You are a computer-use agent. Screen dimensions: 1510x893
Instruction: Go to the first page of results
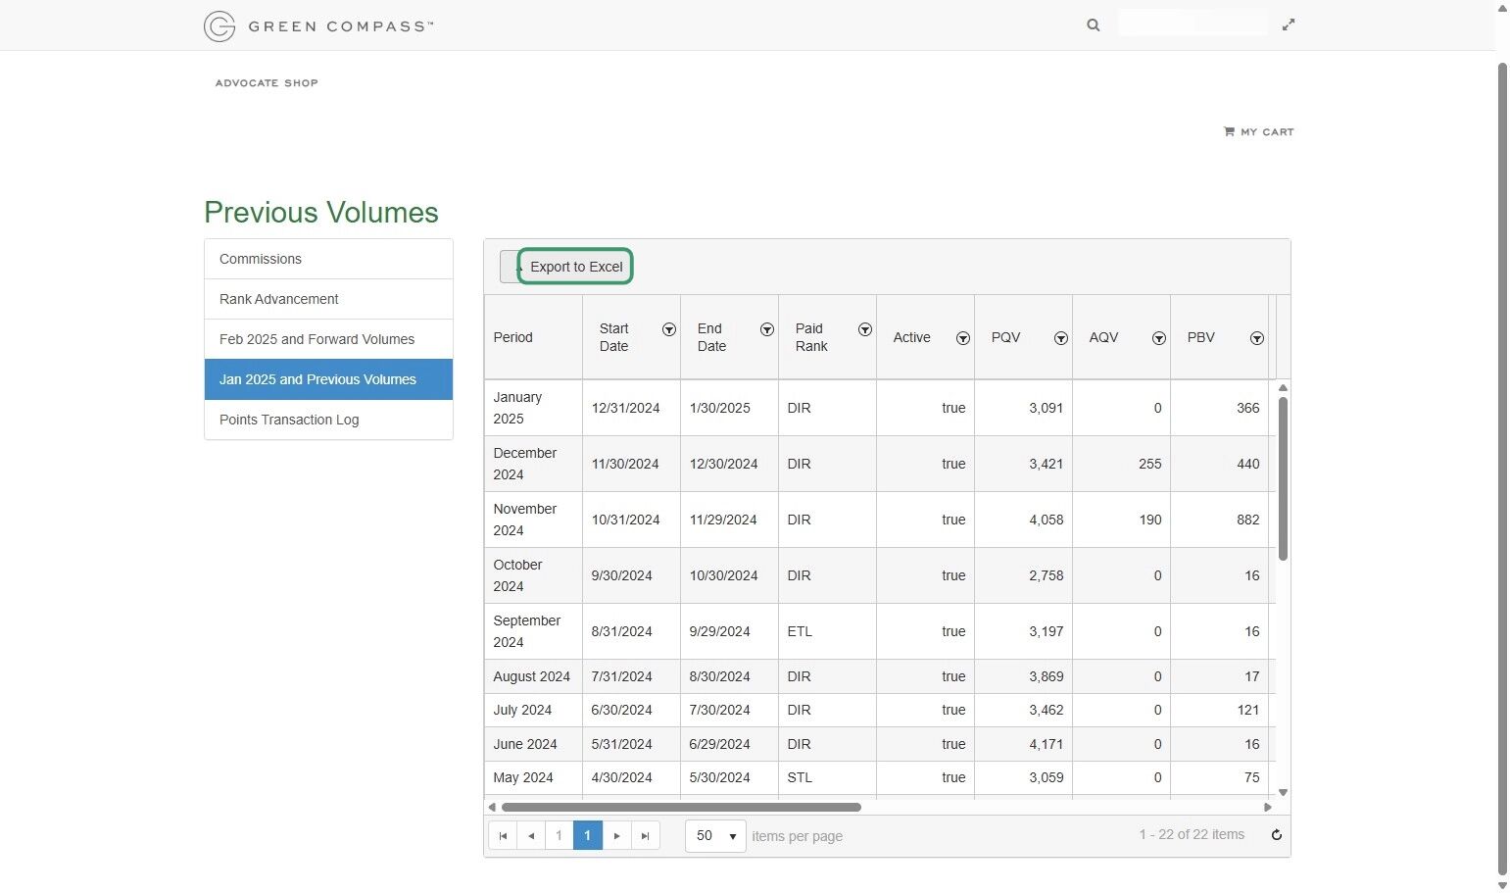coord(503,835)
